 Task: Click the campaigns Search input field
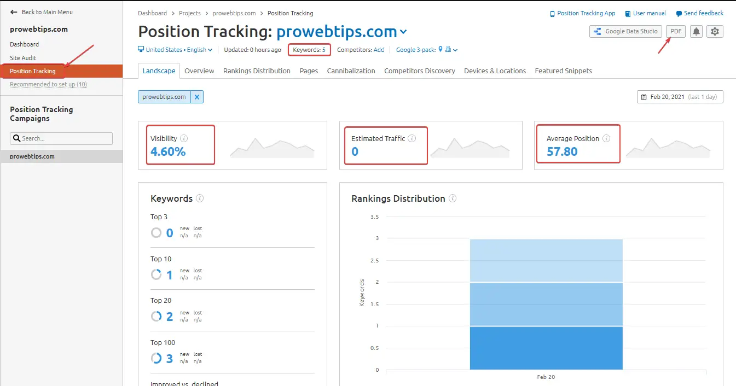[61, 138]
